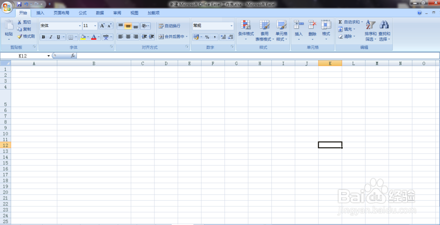Decrease decimal places

[231, 37]
